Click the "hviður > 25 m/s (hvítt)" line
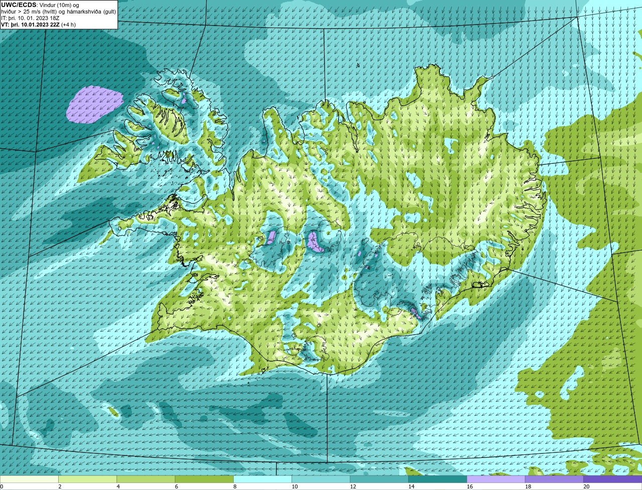This screenshot has height=490, width=642. [31, 12]
